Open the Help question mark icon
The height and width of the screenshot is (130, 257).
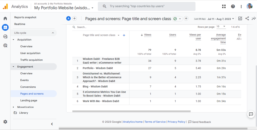pyautogui.click(x=233, y=6)
